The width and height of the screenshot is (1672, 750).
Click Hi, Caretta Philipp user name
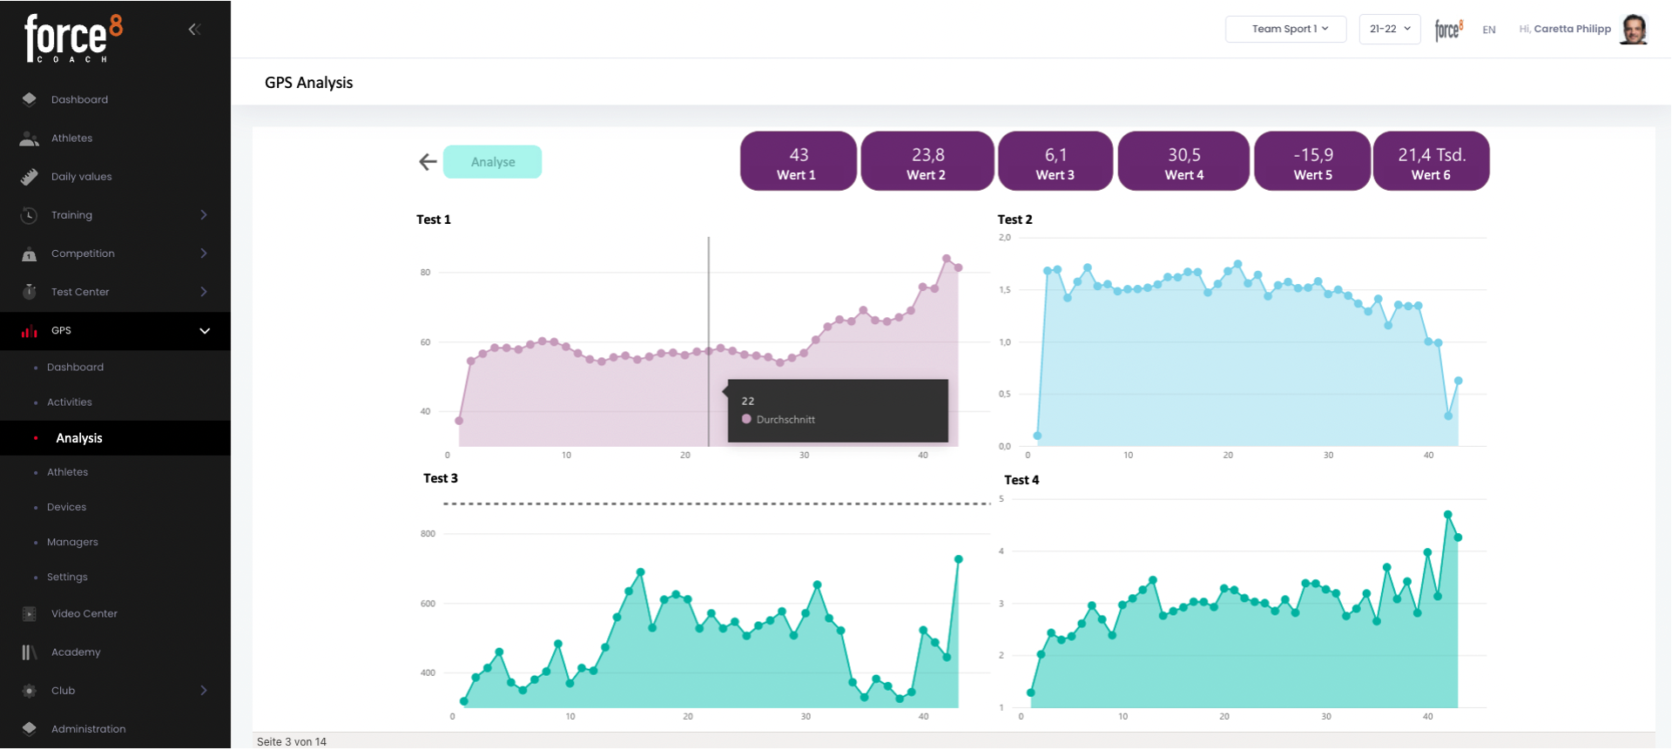[x=1565, y=29]
